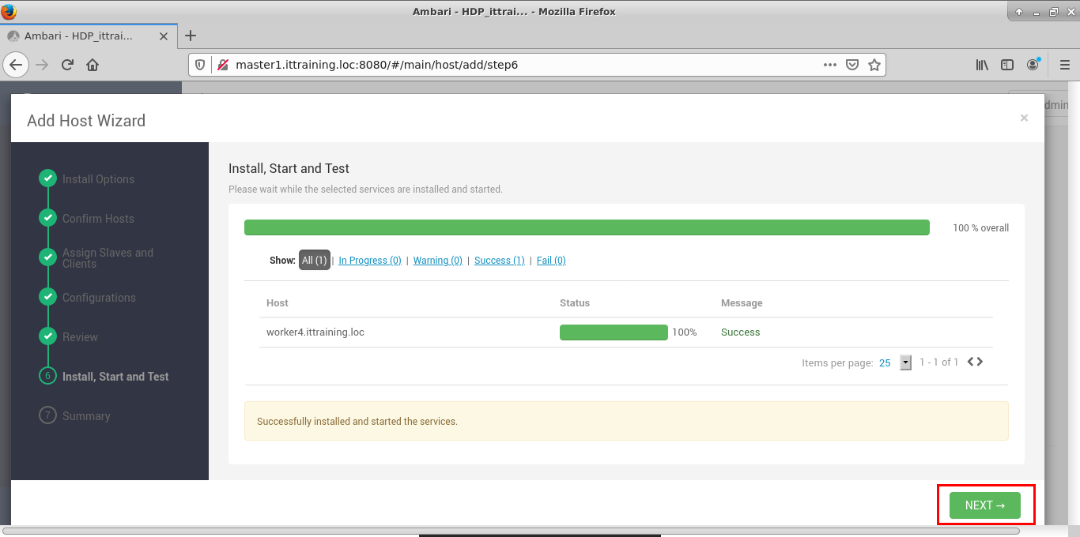The height and width of the screenshot is (537, 1080).
Task: Click the worker4 host progress bar
Action: (x=614, y=332)
